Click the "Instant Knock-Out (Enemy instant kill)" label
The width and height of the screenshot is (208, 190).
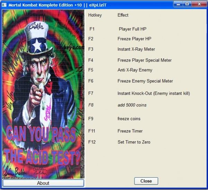point(154,94)
